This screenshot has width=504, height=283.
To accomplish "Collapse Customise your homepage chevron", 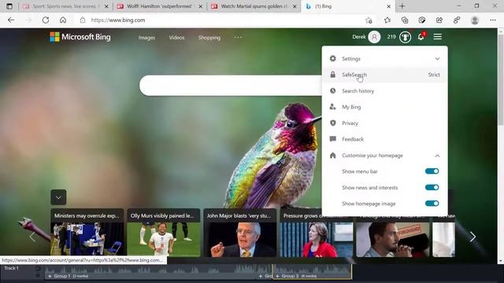I will pos(437,156).
